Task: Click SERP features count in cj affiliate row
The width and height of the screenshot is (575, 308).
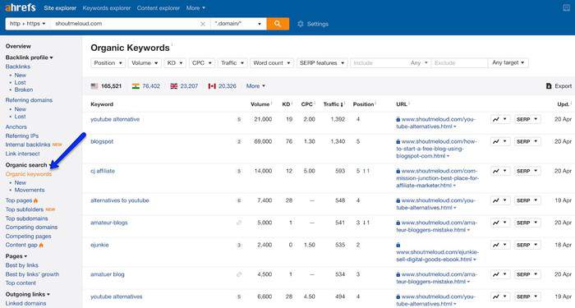Action: 239,171
